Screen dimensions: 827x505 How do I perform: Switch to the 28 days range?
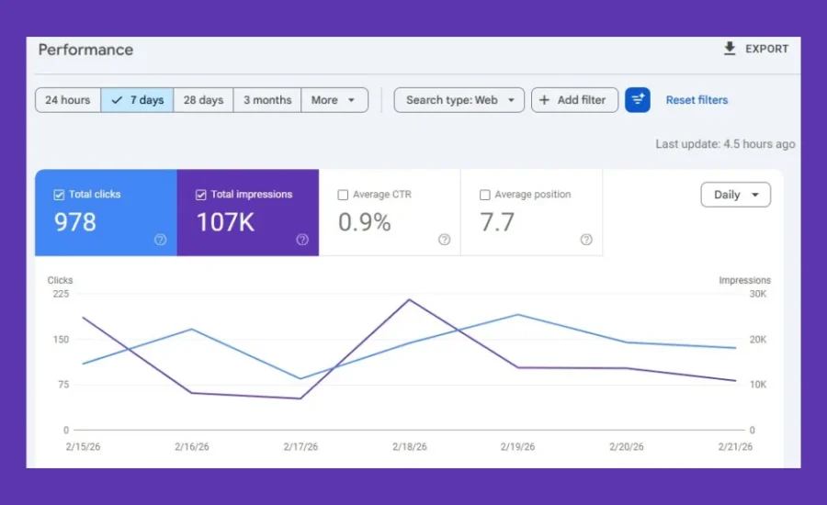click(203, 100)
